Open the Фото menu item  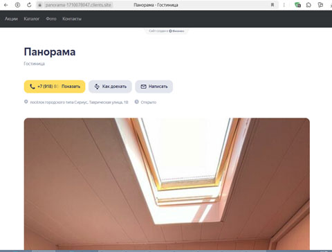(51, 19)
